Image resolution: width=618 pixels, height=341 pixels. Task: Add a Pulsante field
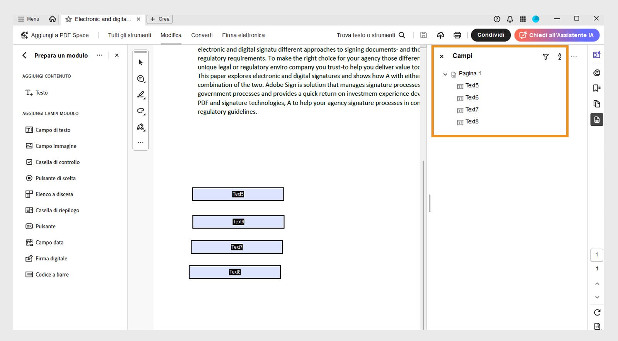coord(41,226)
